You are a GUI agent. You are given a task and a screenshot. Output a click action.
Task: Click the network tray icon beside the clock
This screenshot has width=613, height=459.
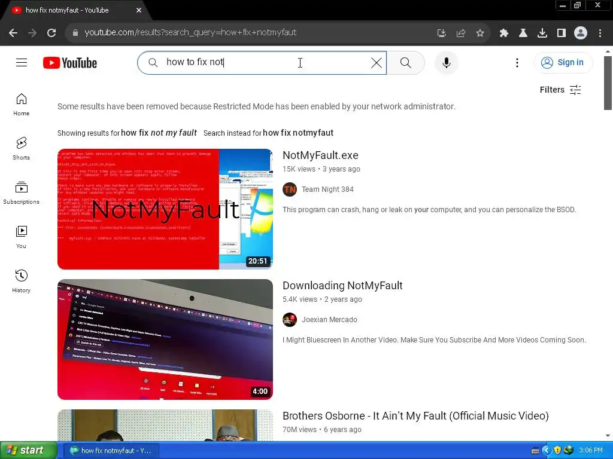coord(569,451)
